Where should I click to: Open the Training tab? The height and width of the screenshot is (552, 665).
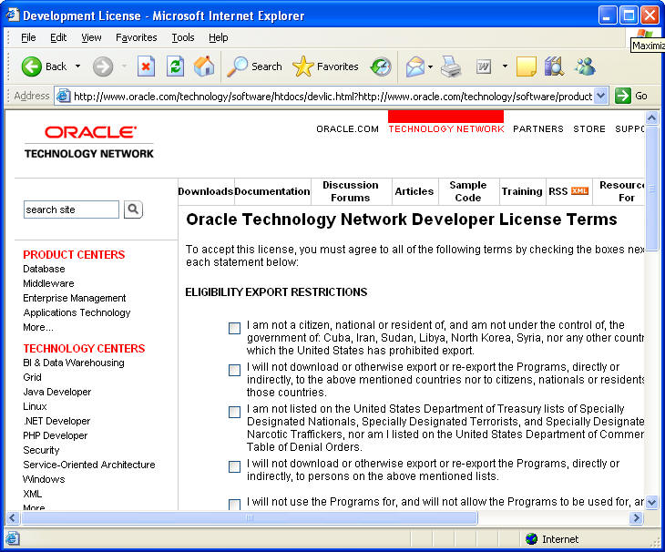click(x=522, y=191)
